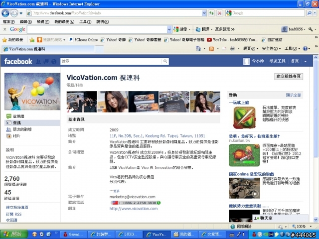Open PChome Online favorites link
This screenshot has height=239, width=319.
83,40
